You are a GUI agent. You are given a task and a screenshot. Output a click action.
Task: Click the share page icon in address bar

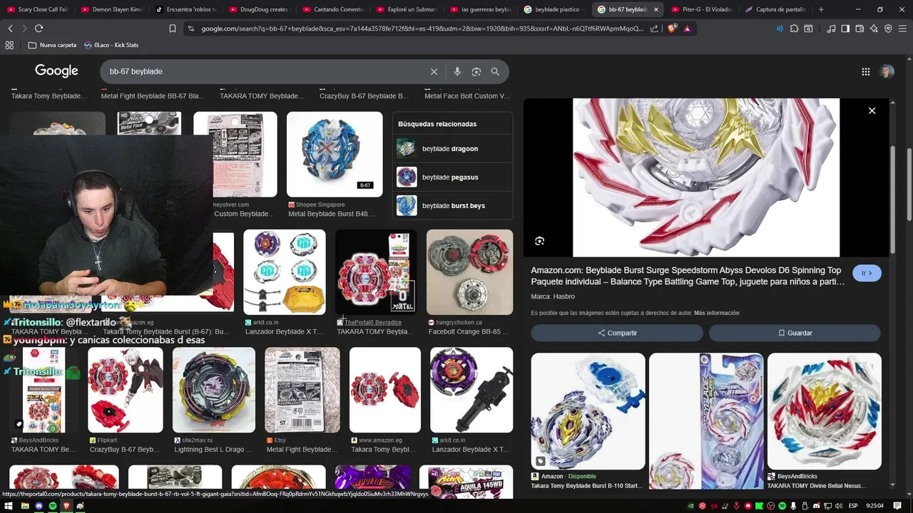tap(654, 28)
